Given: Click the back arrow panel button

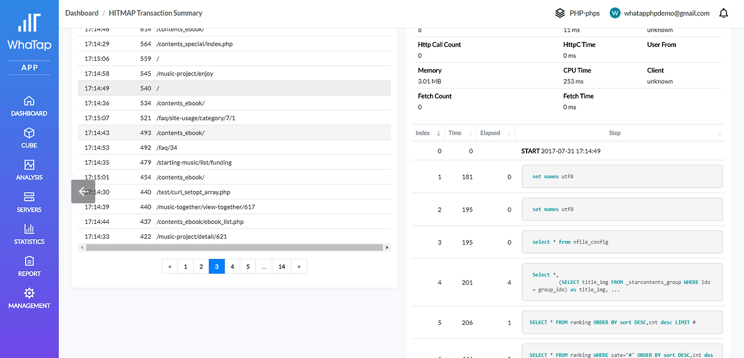Looking at the screenshot, I should pos(83,191).
